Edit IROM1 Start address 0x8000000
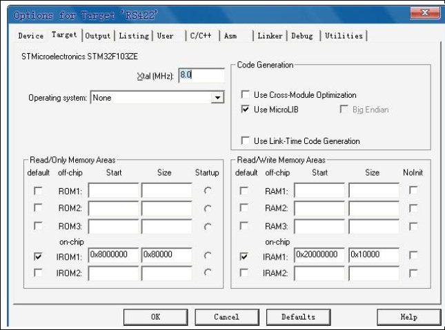This screenshot has height=330, width=445. tap(113, 255)
